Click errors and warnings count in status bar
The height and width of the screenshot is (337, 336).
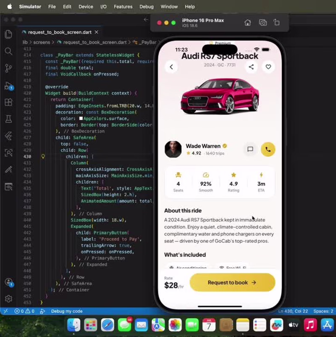(x=24, y=311)
